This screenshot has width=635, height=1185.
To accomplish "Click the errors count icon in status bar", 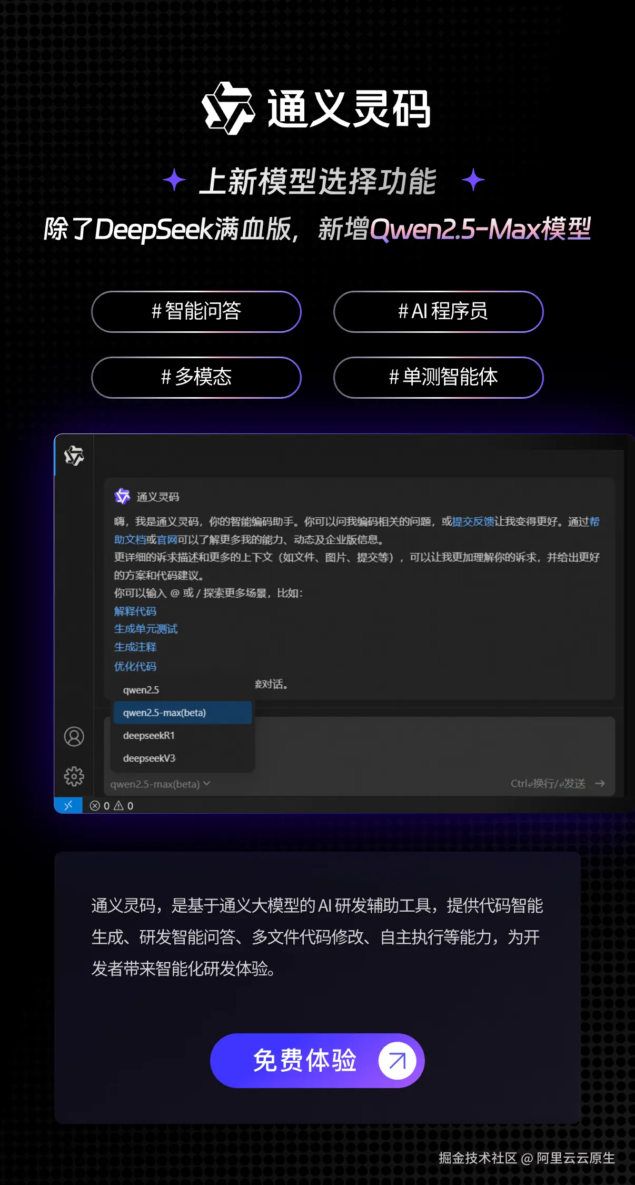I will [95, 806].
